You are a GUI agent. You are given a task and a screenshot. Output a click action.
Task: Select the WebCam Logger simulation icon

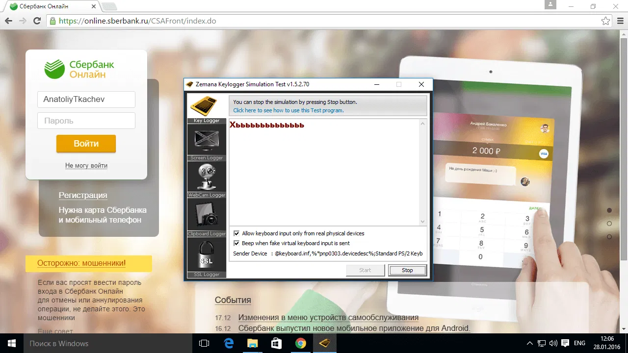(x=207, y=179)
